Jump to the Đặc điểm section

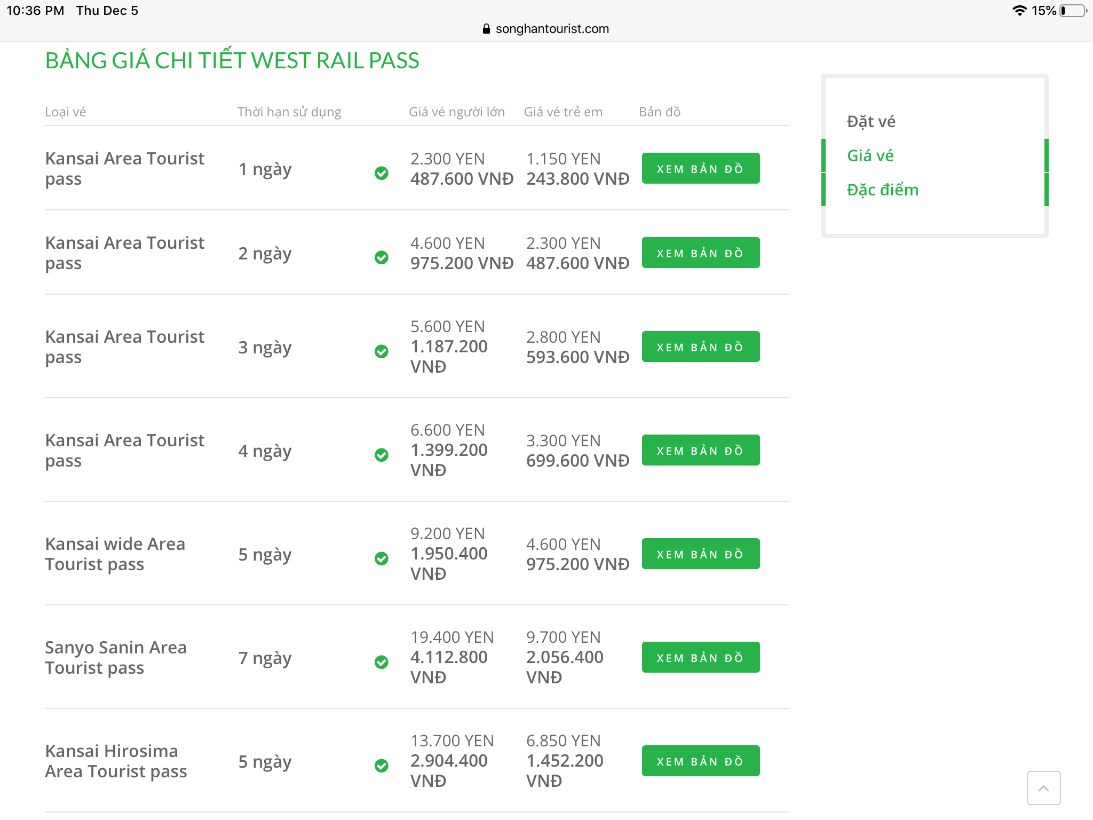coord(883,190)
